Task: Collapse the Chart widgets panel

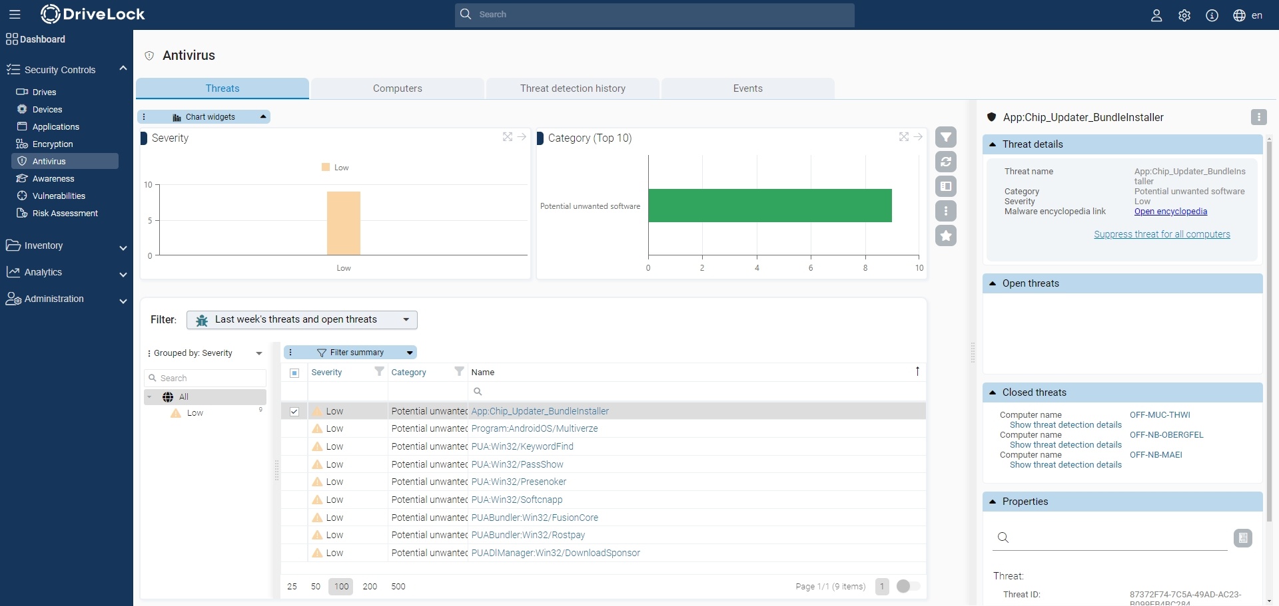Action: (x=263, y=117)
